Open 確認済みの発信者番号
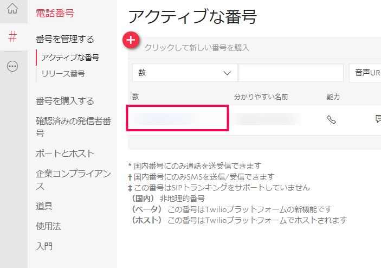 [x=73, y=126]
